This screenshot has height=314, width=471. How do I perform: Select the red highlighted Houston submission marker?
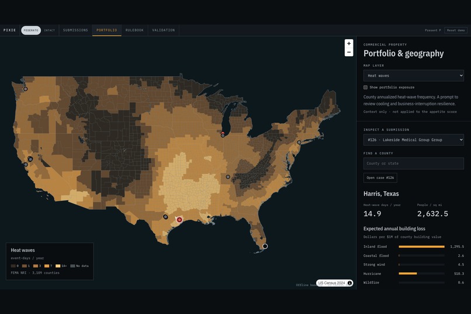click(179, 220)
